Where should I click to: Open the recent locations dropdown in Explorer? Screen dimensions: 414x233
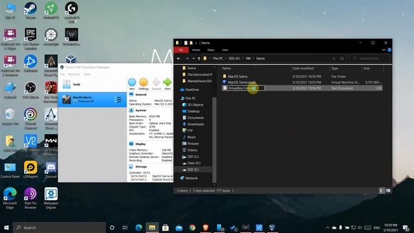click(x=193, y=58)
